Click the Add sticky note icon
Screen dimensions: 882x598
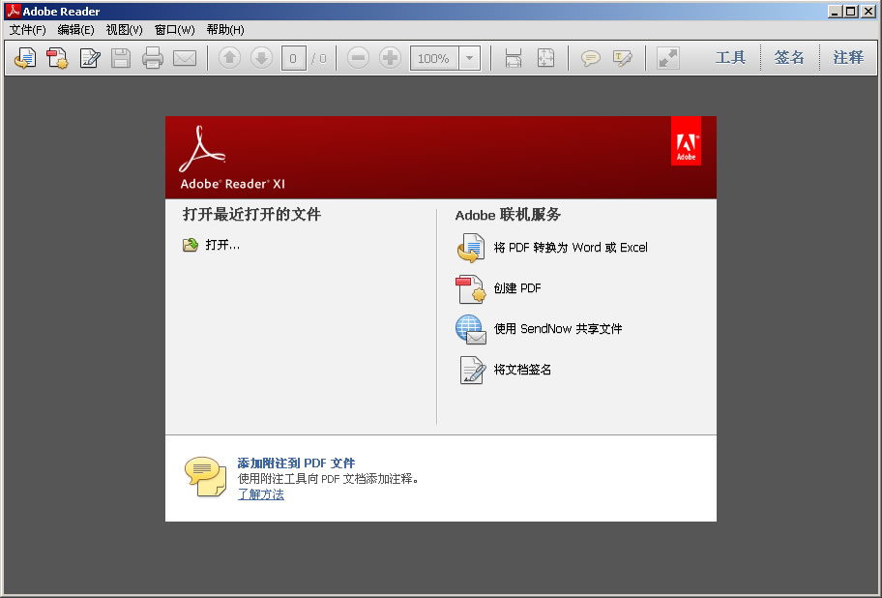(x=590, y=58)
